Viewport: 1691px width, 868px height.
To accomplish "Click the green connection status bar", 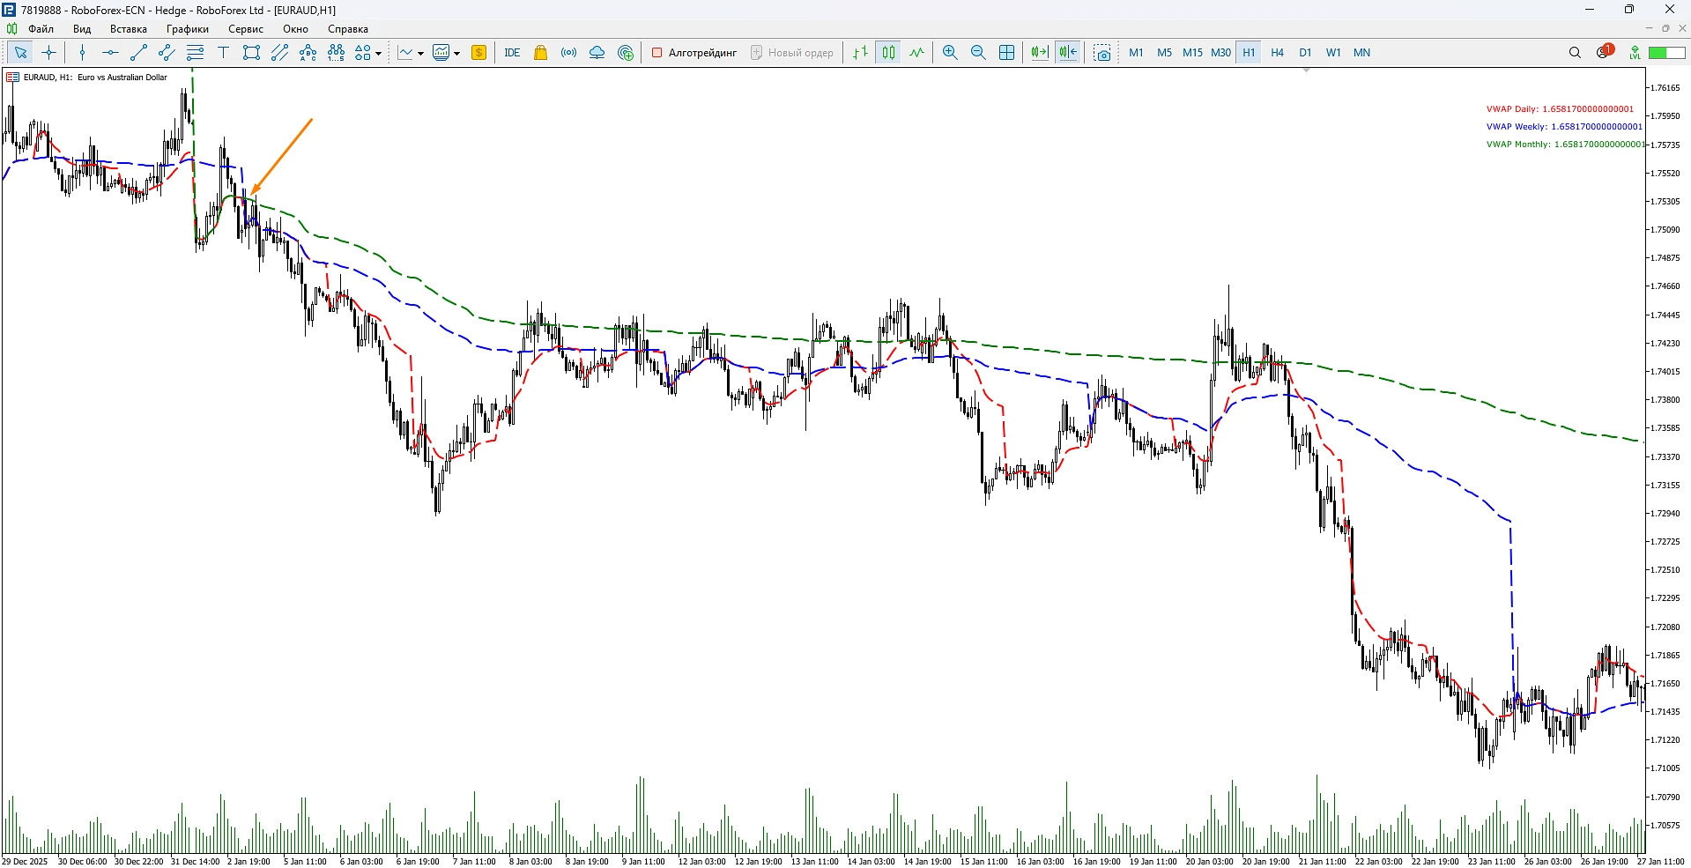I will [1666, 53].
